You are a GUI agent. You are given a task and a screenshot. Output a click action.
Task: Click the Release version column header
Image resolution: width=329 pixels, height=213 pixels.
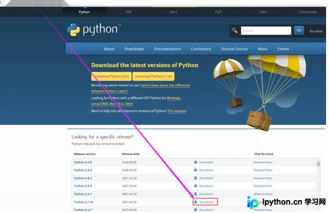(x=84, y=154)
